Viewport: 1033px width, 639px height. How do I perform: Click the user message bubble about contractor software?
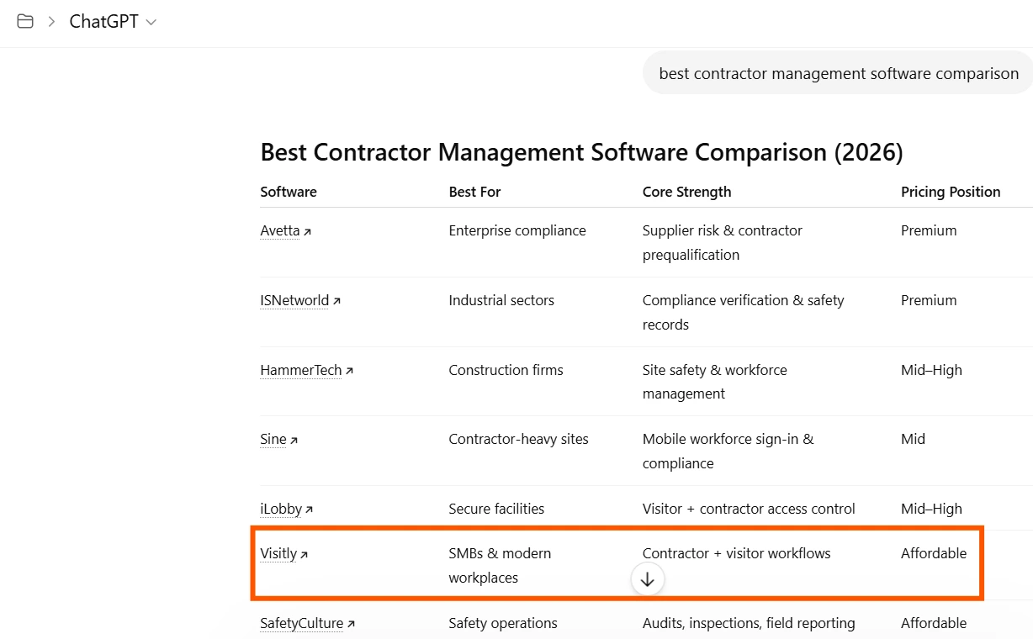(839, 73)
